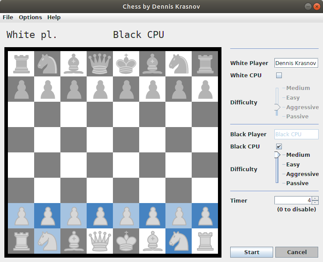Open the File menu
323x262 pixels.
tap(8, 17)
